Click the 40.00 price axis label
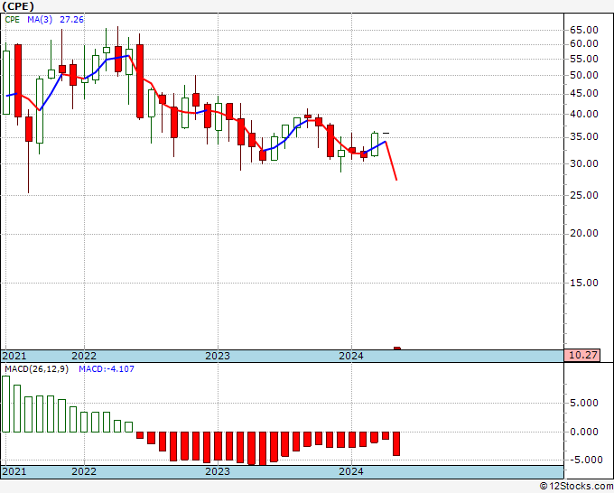Viewport: 614px width, 493px height. pyautogui.click(x=584, y=114)
